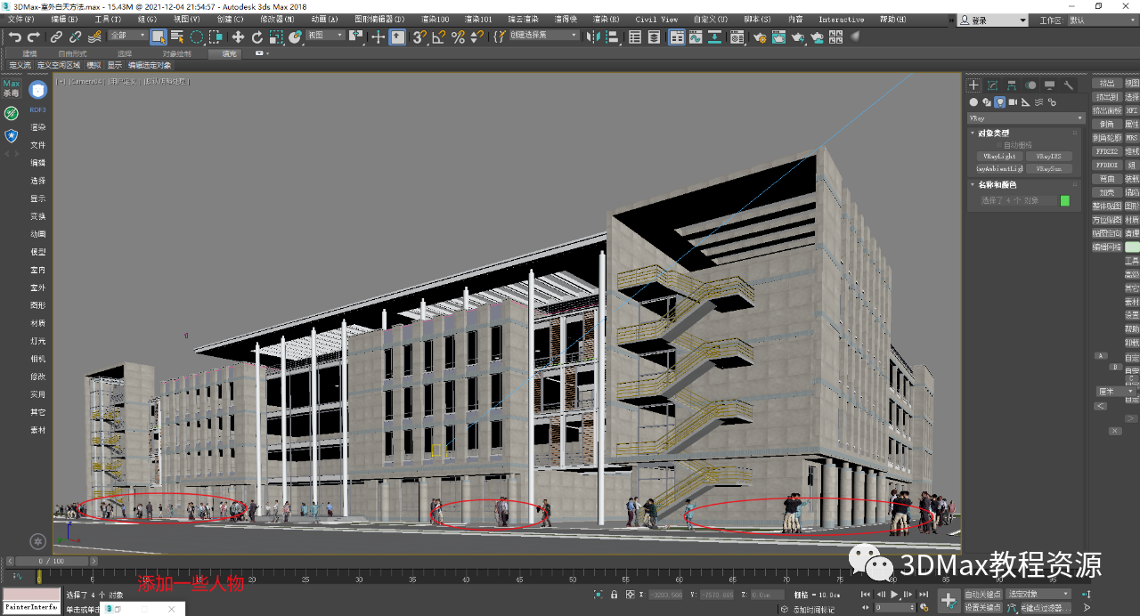Open Select by Name list icon

coord(177,36)
